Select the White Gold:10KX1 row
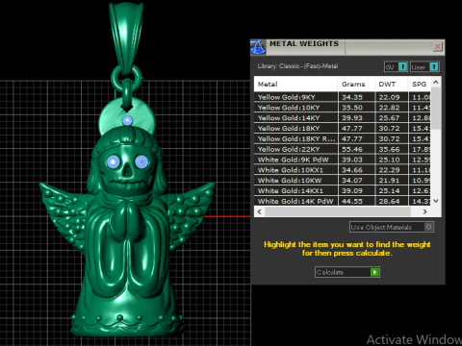This screenshot has width=462, height=346. pyautogui.click(x=343, y=170)
